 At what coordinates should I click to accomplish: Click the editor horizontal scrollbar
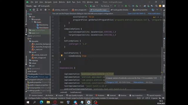[x=103, y=90]
